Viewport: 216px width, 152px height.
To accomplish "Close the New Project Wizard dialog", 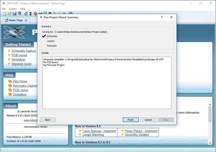I will pos(171,17).
